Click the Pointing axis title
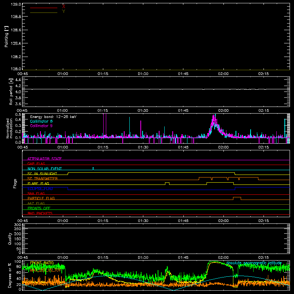 coord(6,36)
